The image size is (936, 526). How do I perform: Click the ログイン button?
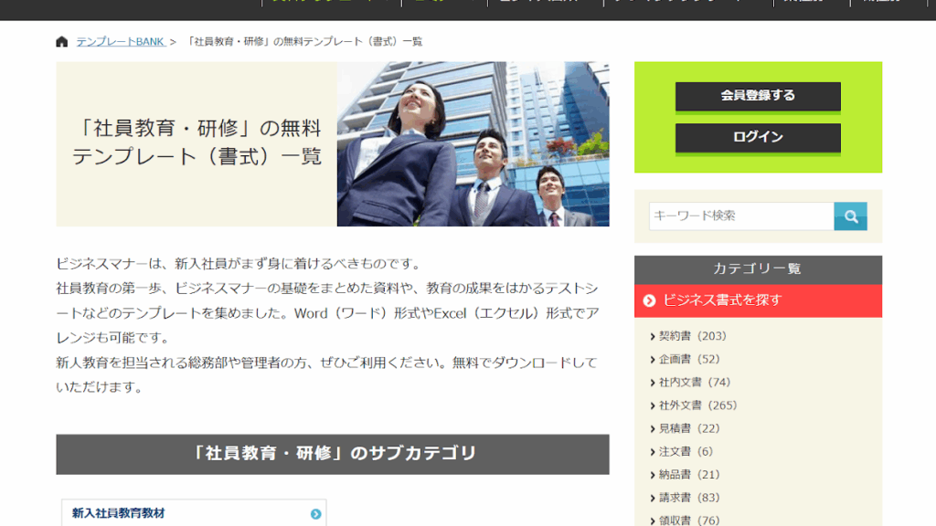[x=758, y=137]
